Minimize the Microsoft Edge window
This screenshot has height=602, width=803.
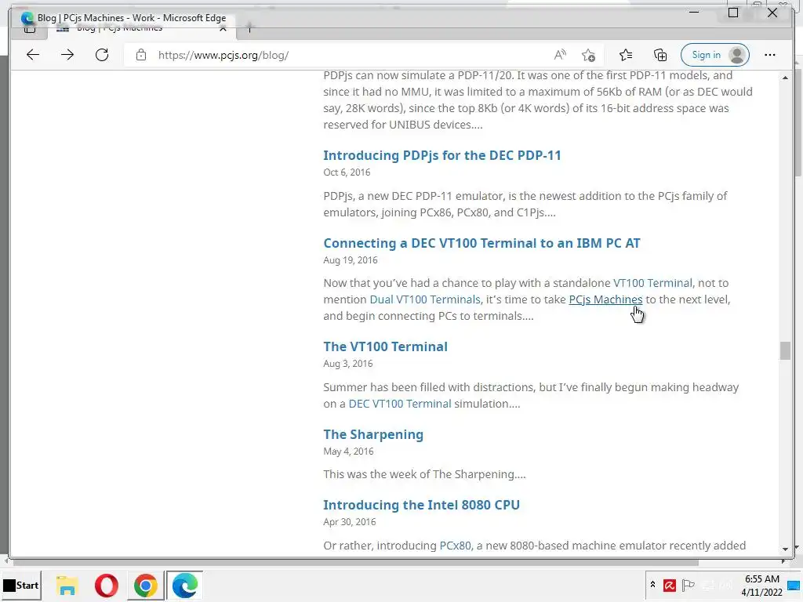pos(694,13)
